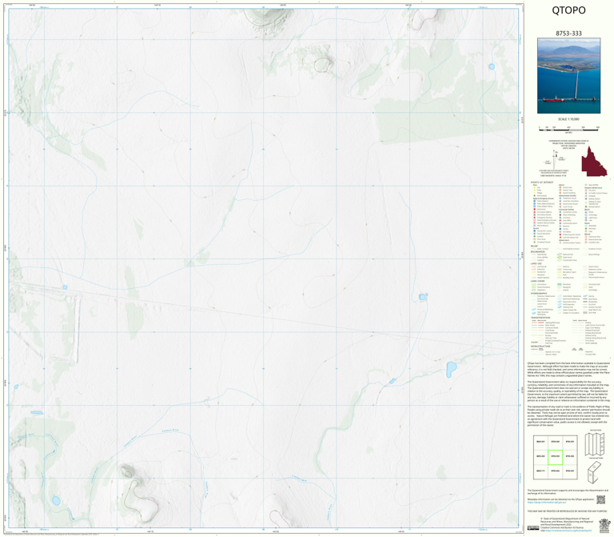Screen dimensions: 614x537
Task: Click the QTOPO title heading
Action: (568, 10)
